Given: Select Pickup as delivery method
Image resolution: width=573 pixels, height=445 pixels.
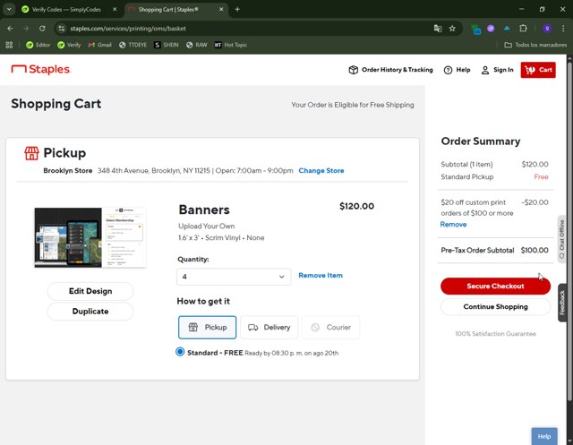Looking at the screenshot, I should 207,328.
